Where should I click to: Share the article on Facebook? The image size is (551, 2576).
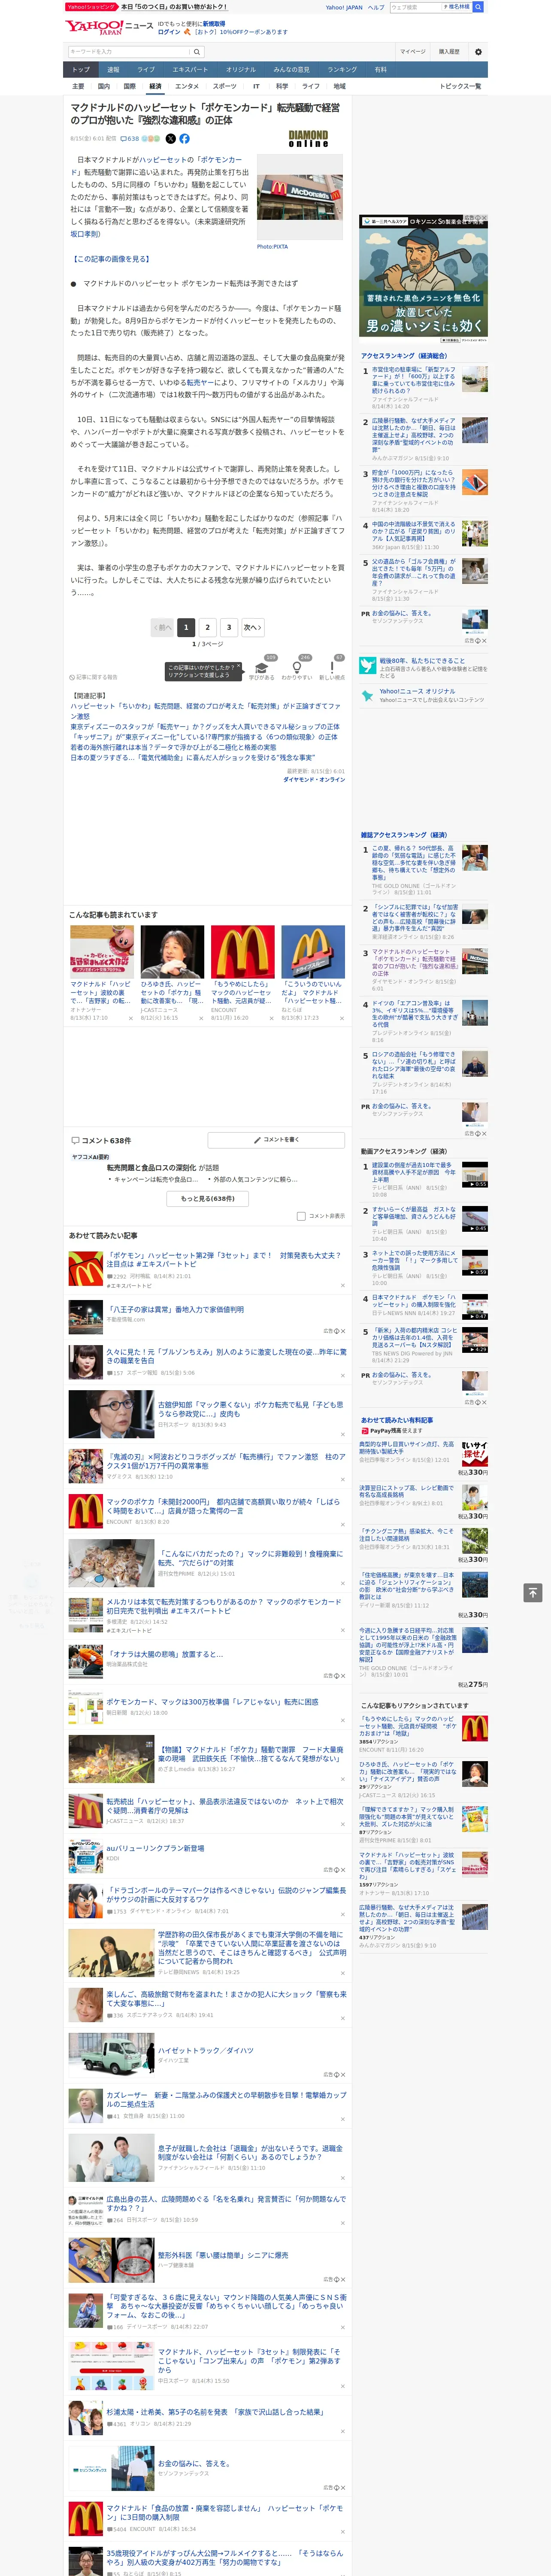(184, 139)
